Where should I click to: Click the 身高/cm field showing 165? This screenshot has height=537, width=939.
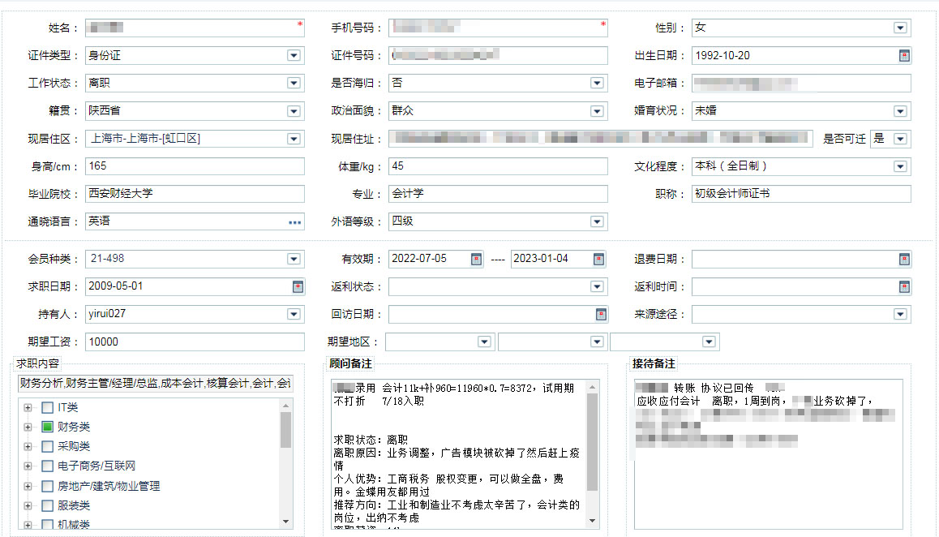[x=195, y=166]
